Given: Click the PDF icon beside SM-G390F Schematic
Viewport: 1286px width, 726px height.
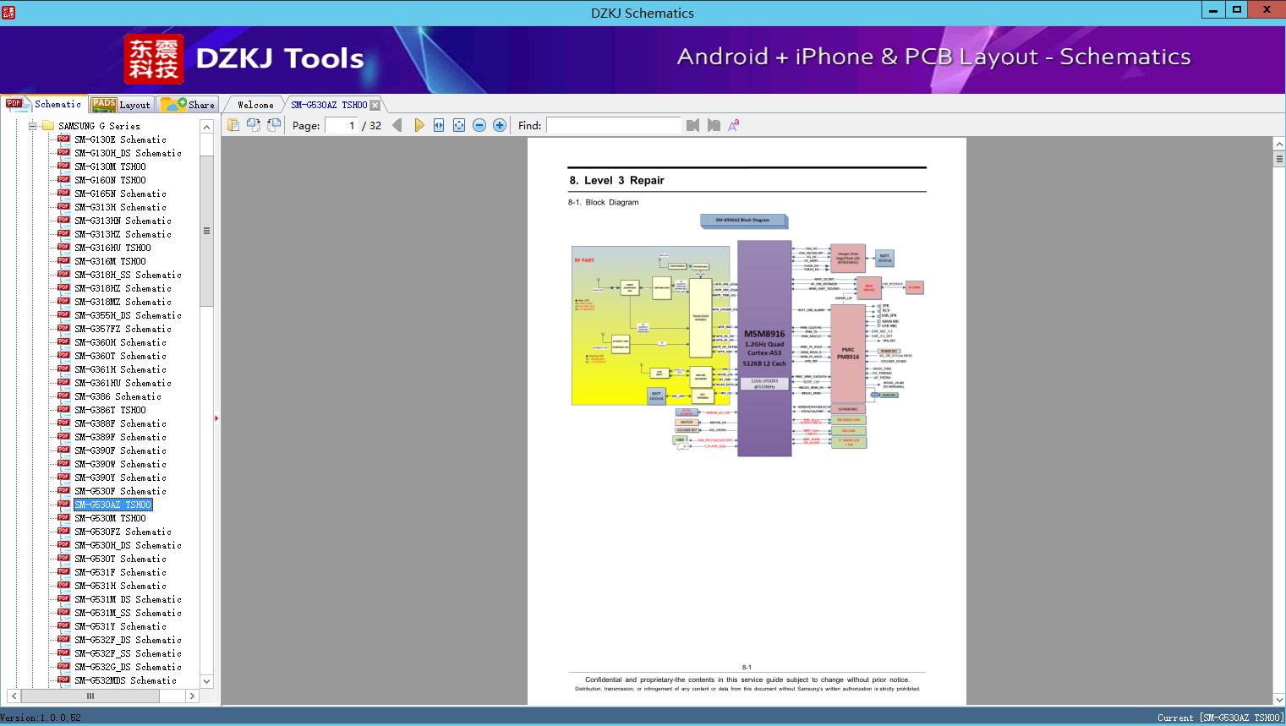Looking at the screenshot, I should pos(63,450).
